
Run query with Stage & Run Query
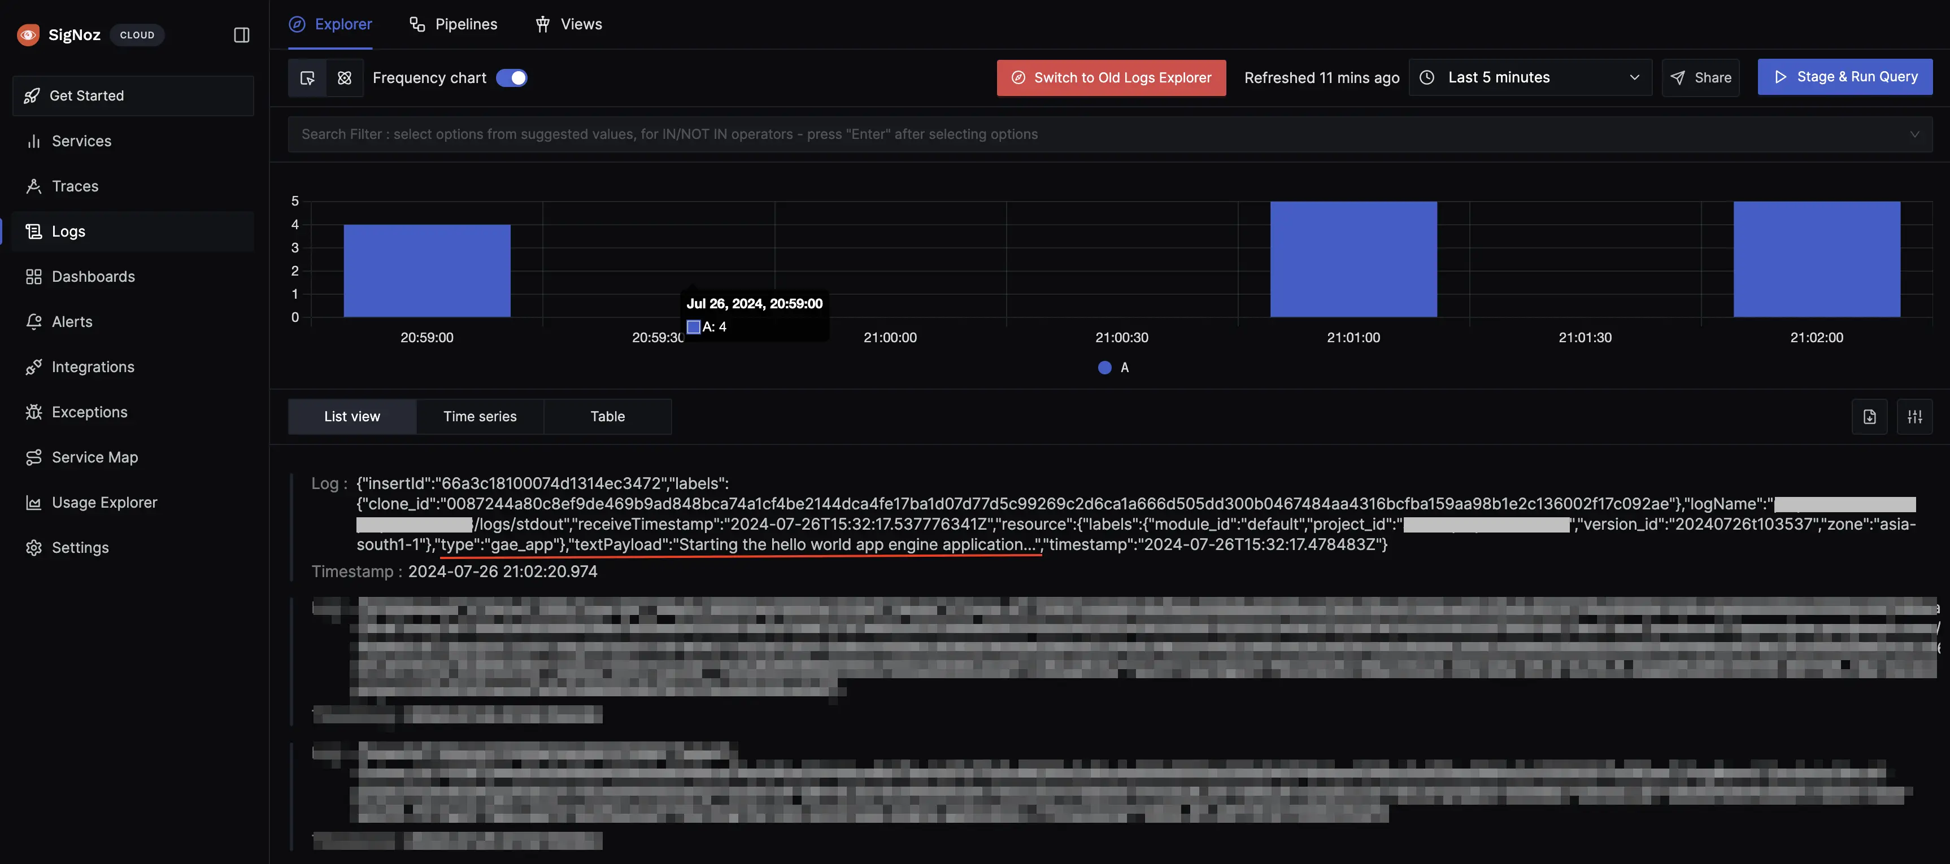click(x=1845, y=77)
